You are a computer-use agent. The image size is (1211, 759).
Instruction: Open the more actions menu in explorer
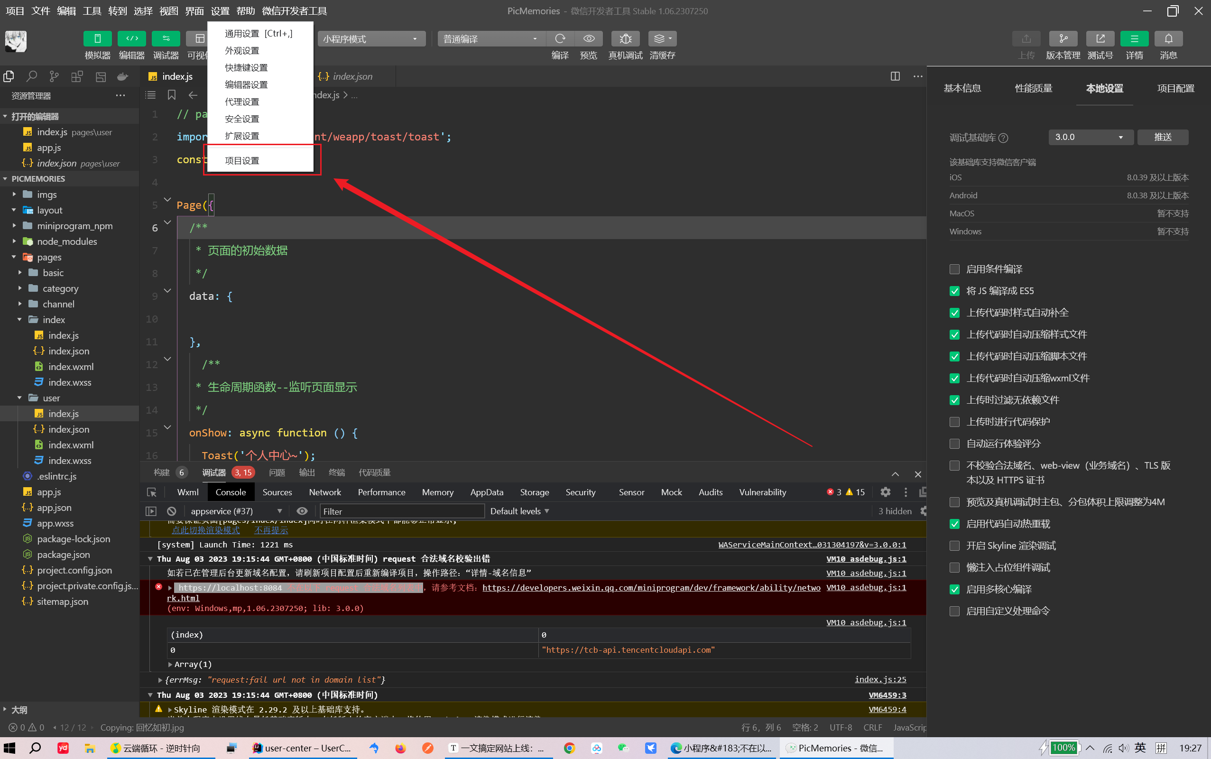tap(120, 95)
